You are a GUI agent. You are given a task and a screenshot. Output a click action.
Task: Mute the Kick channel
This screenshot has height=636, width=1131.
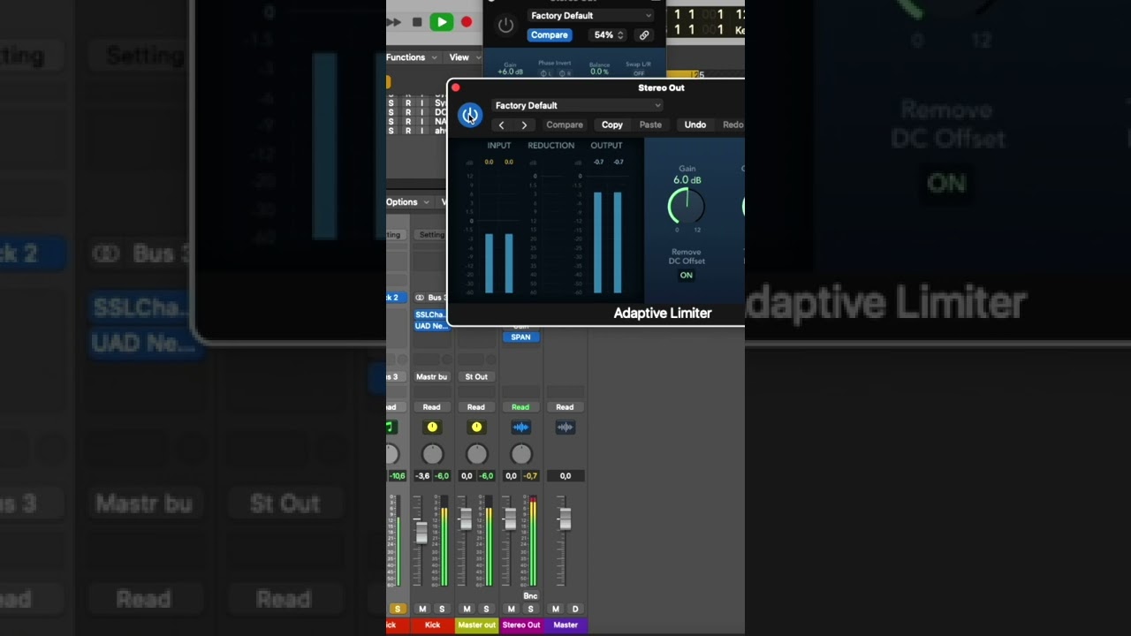[x=422, y=609]
